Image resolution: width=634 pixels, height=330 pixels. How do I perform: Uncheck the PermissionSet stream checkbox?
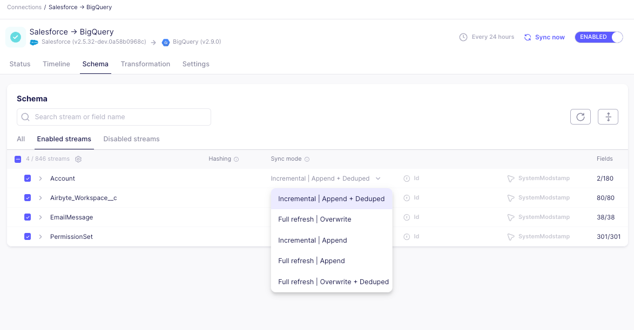click(x=28, y=236)
